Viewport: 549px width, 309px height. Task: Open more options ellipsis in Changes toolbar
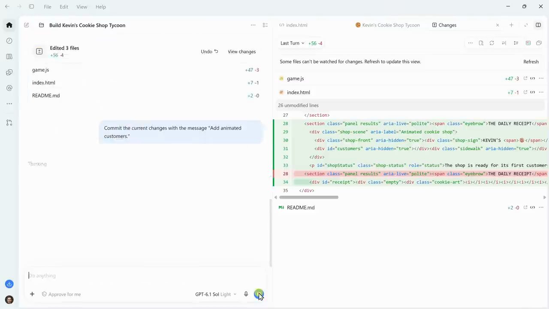tap(471, 43)
